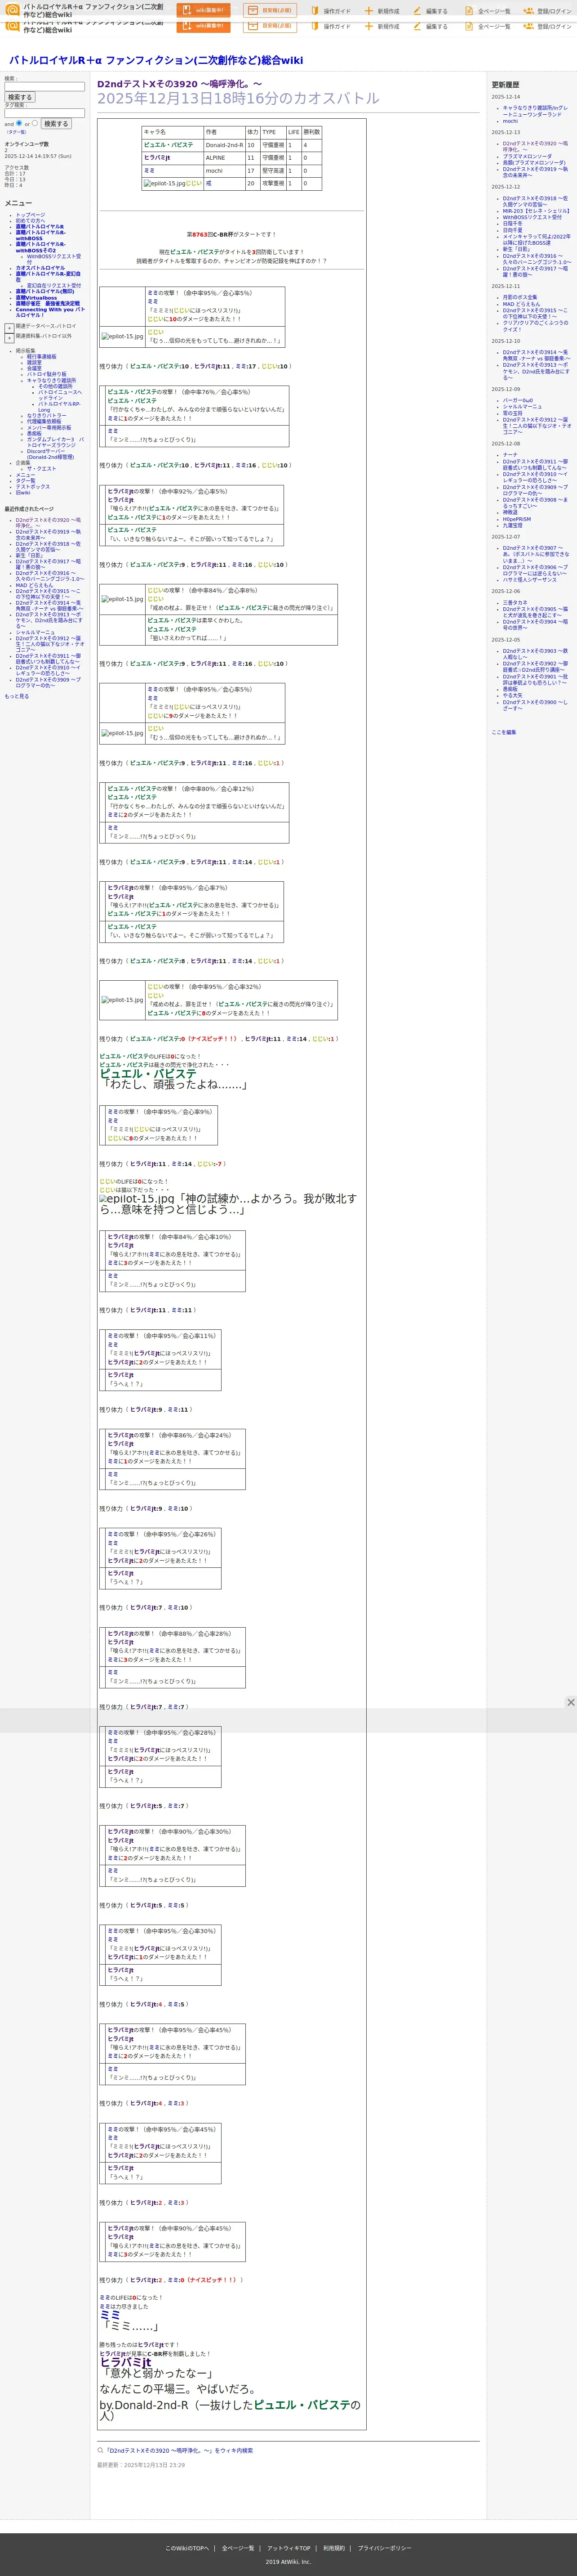Image resolution: width=577 pixels, height=2576 pixels.
Task: Click the タグ検索 input field
Action: pyautogui.click(x=44, y=113)
